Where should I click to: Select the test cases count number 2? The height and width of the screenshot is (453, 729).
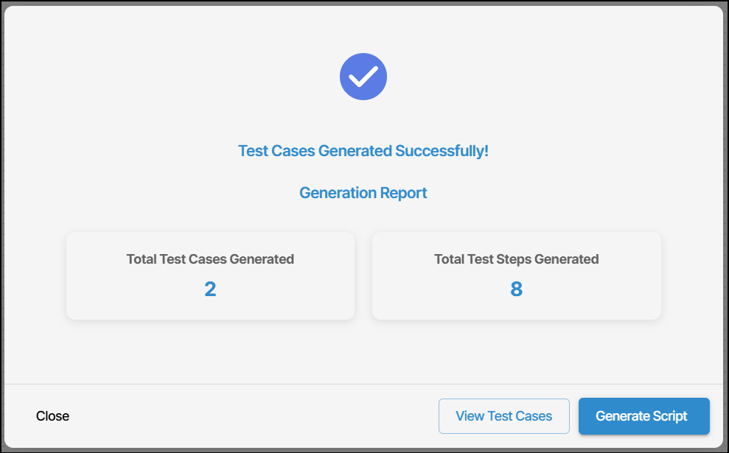(210, 289)
